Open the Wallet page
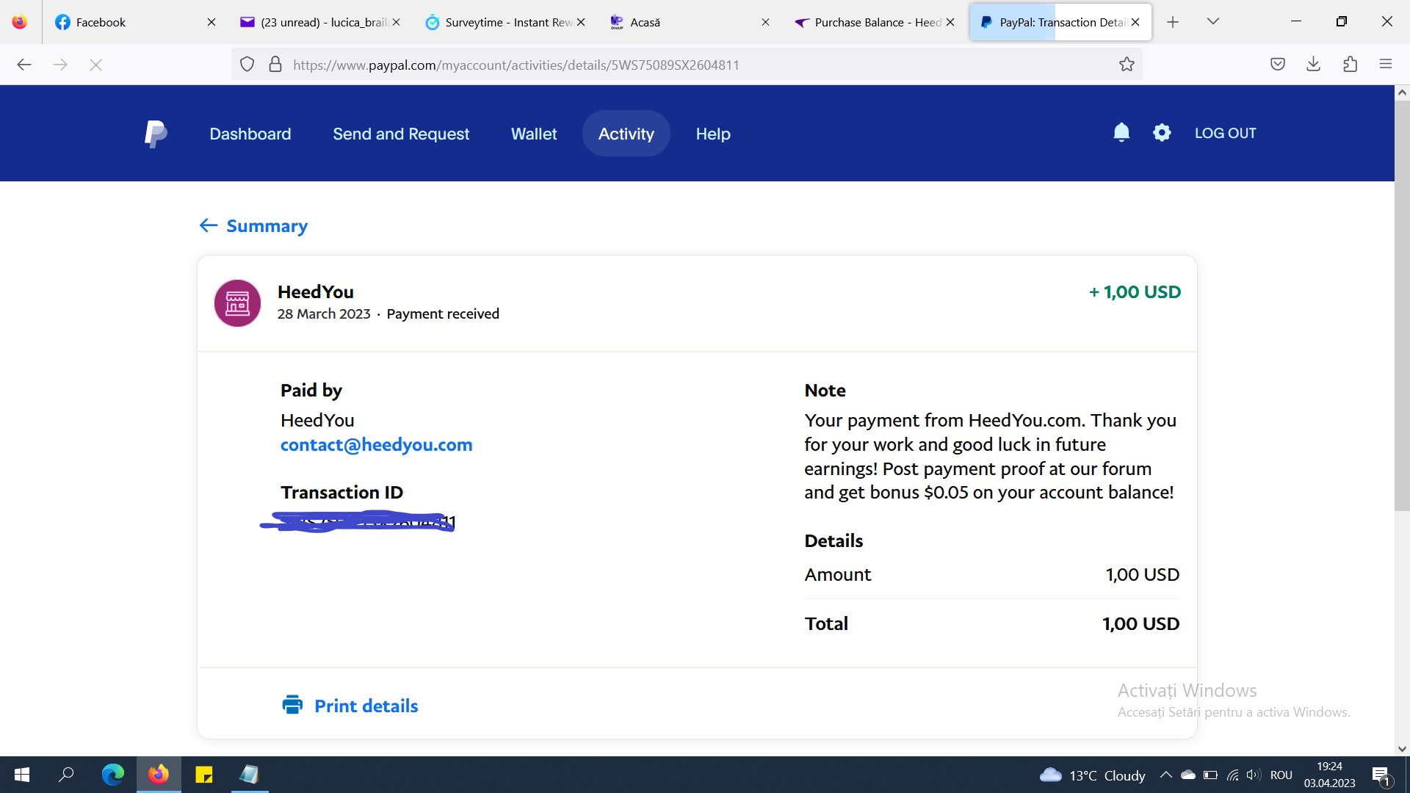Screen dimensions: 1410x793 tap(534, 134)
